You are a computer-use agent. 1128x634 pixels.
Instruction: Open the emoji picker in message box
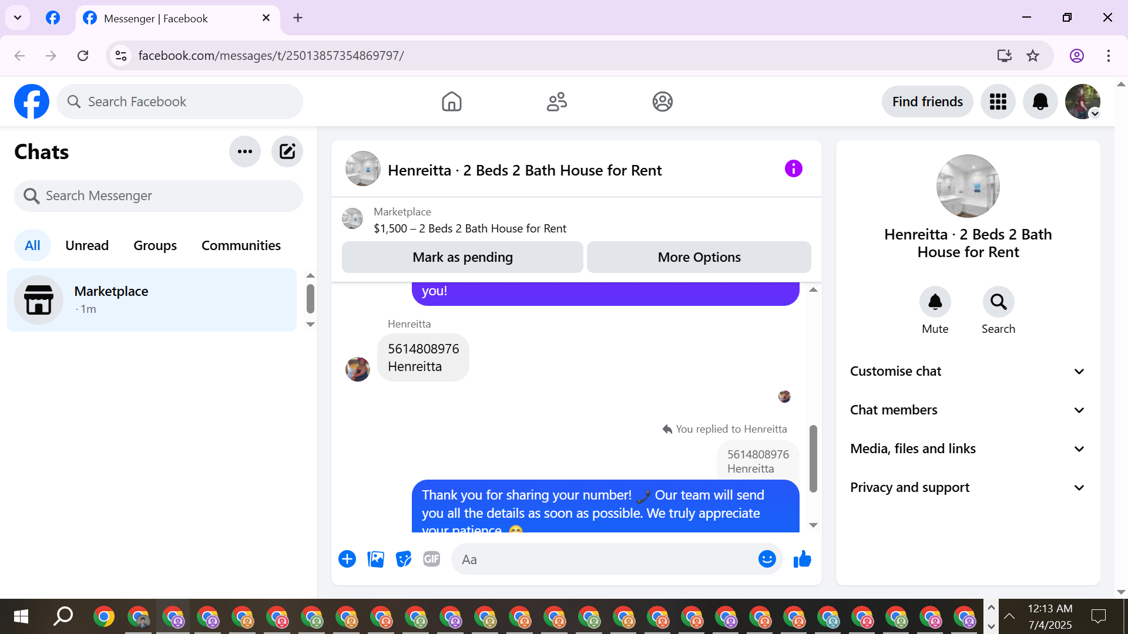767,559
